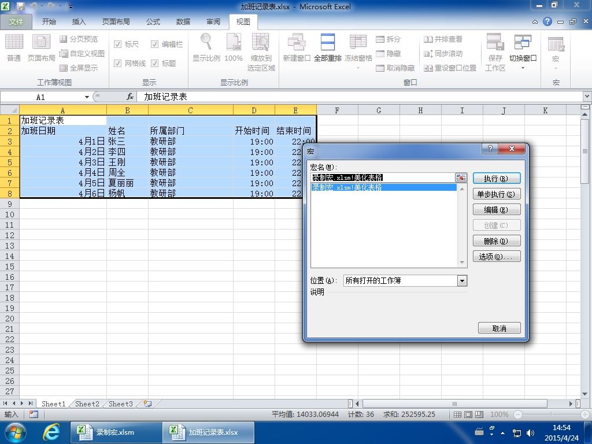The width and height of the screenshot is (592, 444).
Task: Reset Window Position (重设窗口位置)
Action: click(450, 68)
